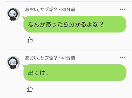Image resolution: width=132 pixels, height=98 pixels.
Task: Open more options for the 33分前 comment
Action: pos(122,9)
